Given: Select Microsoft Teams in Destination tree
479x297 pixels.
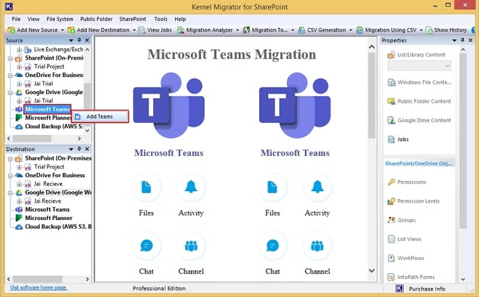Looking at the screenshot, I should coord(47,210).
